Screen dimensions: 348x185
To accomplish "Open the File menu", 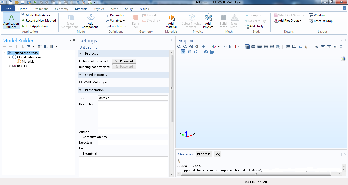I will click(x=8, y=8).
